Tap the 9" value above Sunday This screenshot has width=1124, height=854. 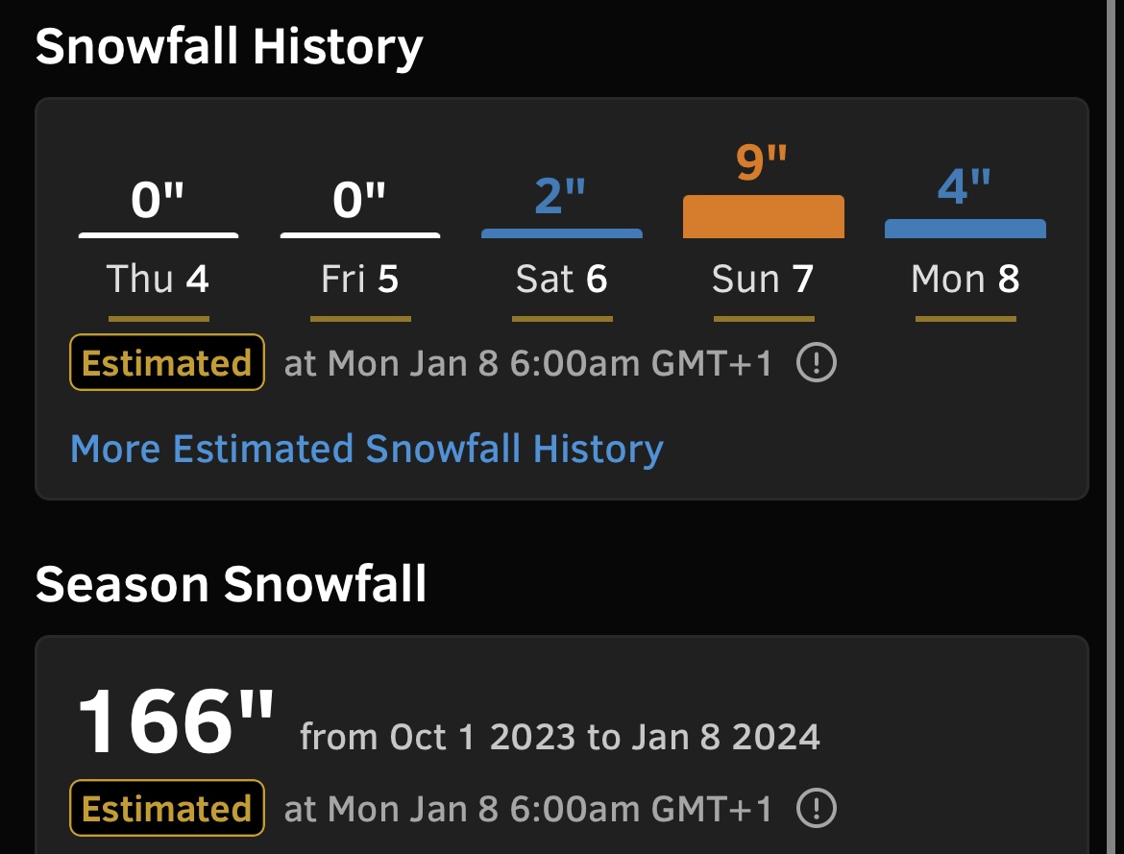(x=762, y=161)
